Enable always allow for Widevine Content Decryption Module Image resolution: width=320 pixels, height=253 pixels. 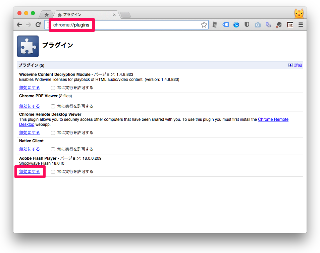53,88
